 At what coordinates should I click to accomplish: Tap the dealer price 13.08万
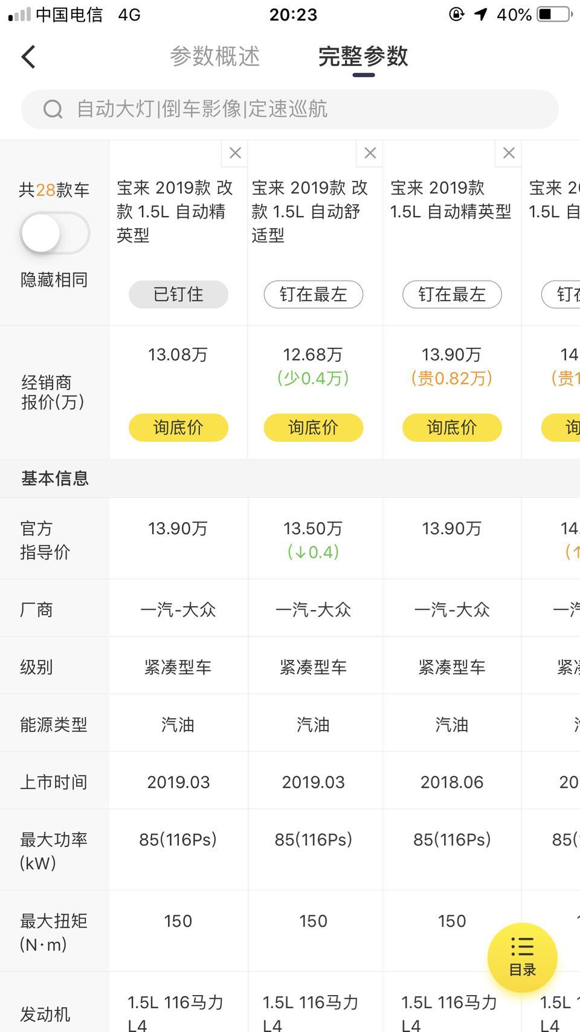(178, 354)
